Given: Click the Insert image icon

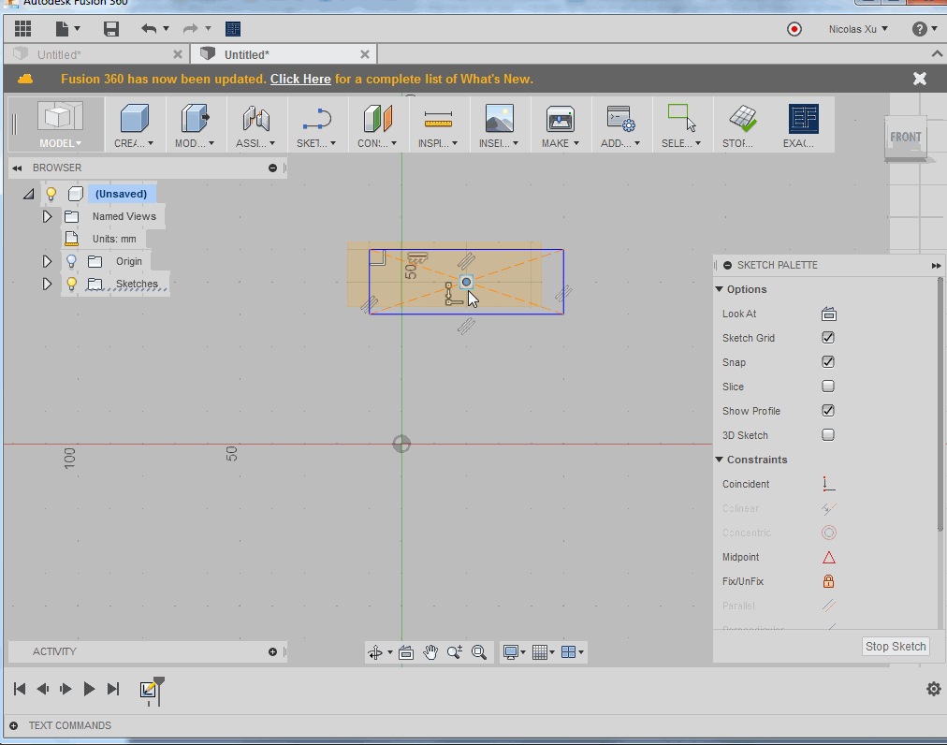Looking at the screenshot, I should coord(499,118).
